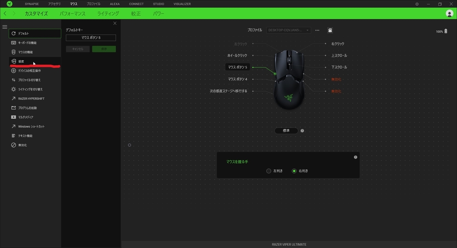Select 下スクロール assignment
This screenshot has width=457, height=248.
click(339, 67)
